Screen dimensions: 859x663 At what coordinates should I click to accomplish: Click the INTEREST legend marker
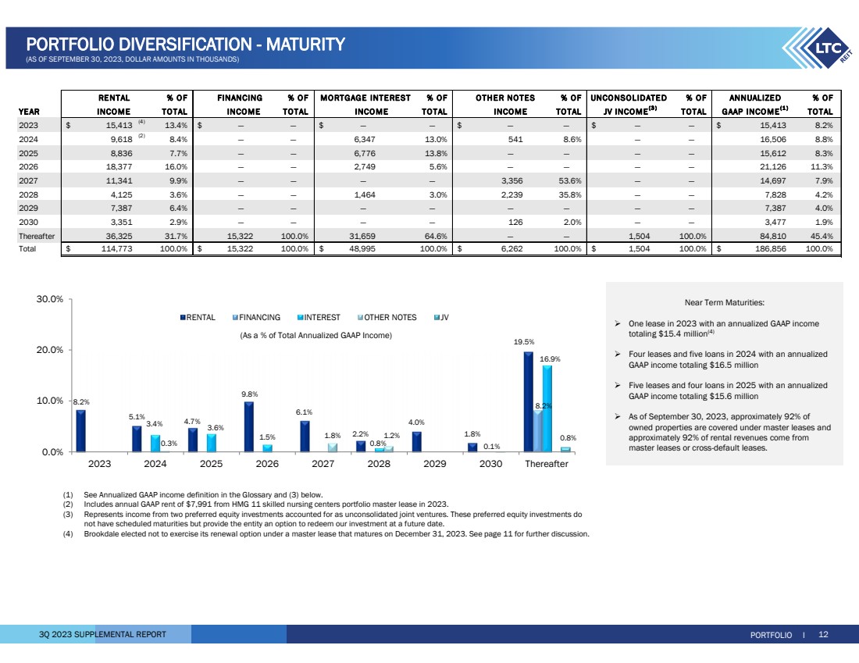tap(300, 318)
